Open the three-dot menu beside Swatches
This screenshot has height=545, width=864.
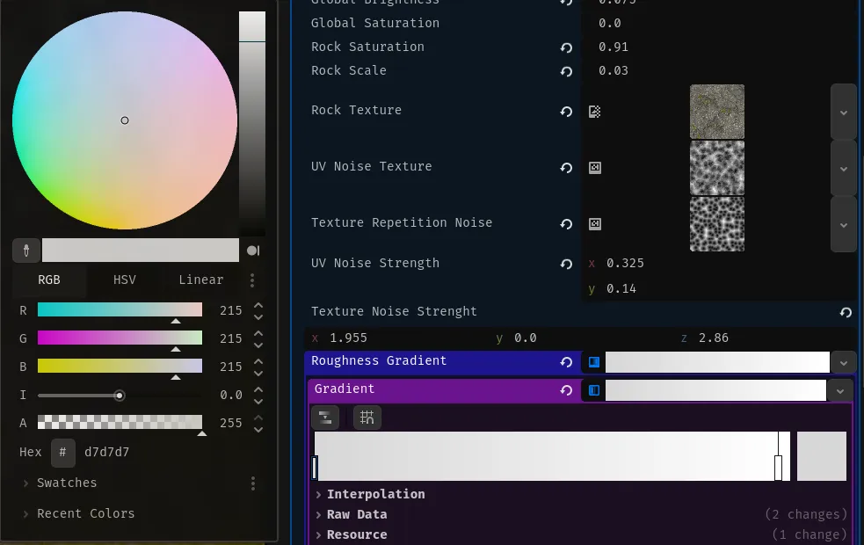253,483
